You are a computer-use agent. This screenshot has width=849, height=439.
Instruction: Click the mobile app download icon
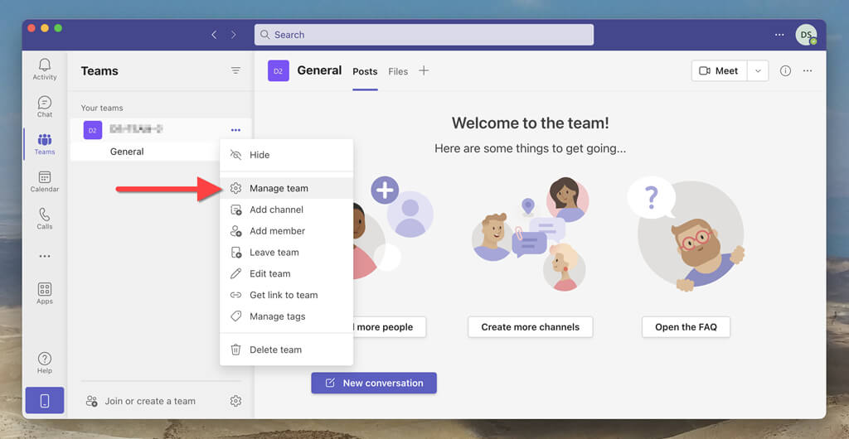click(45, 401)
